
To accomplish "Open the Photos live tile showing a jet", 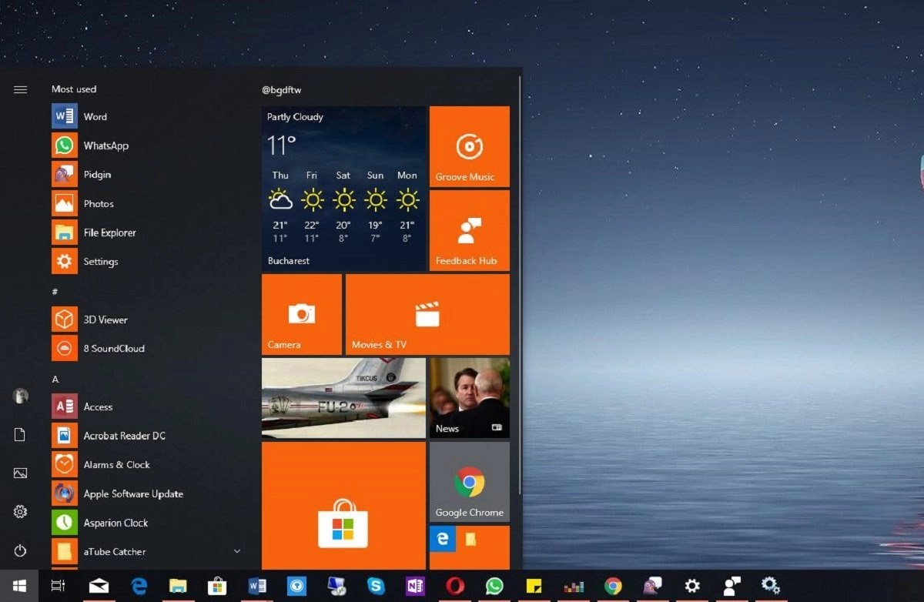I will tap(343, 398).
